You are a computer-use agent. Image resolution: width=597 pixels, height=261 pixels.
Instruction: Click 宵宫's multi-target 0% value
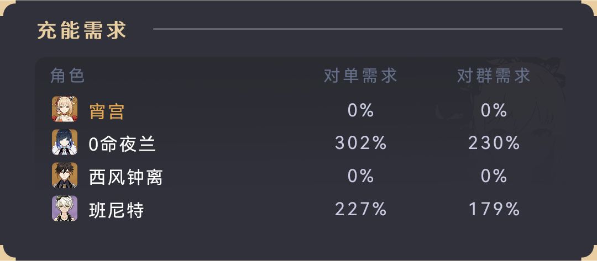pyautogui.click(x=494, y=110)
